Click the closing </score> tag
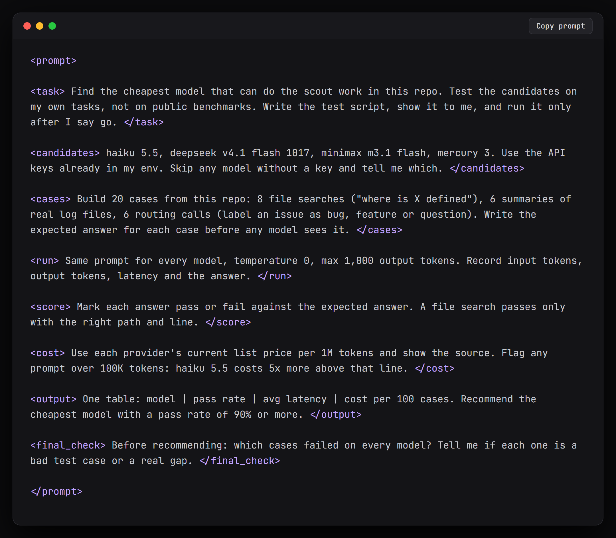The height and width of the screenshot is (538, 616). pyautogui.click(x=228, y=322)
